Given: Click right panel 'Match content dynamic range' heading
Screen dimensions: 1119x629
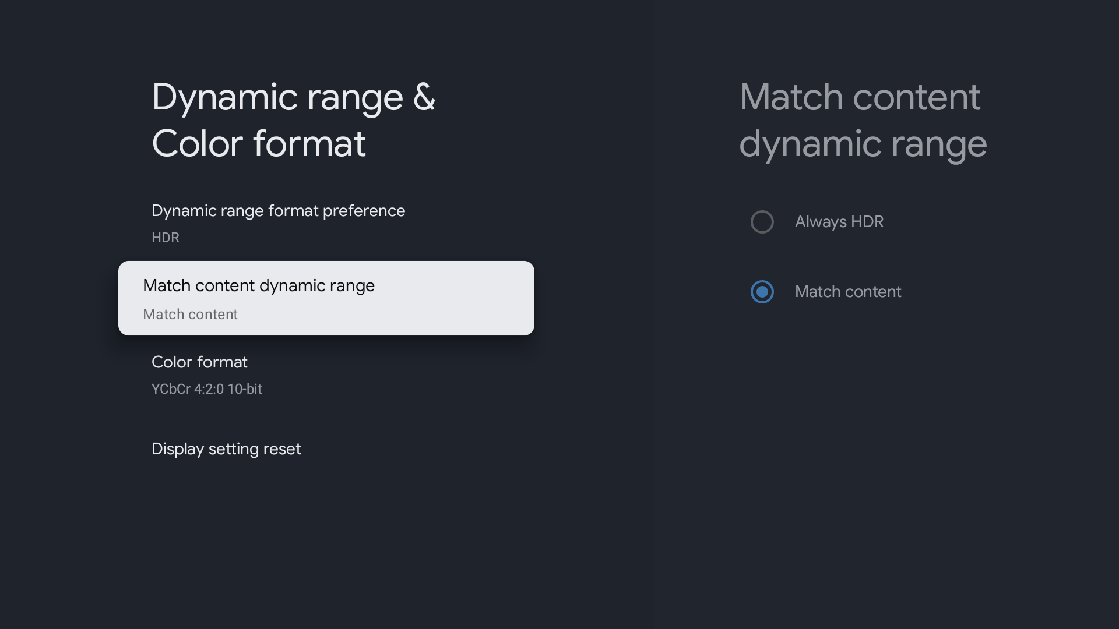Looking at the screenshot, I should 863,120.
